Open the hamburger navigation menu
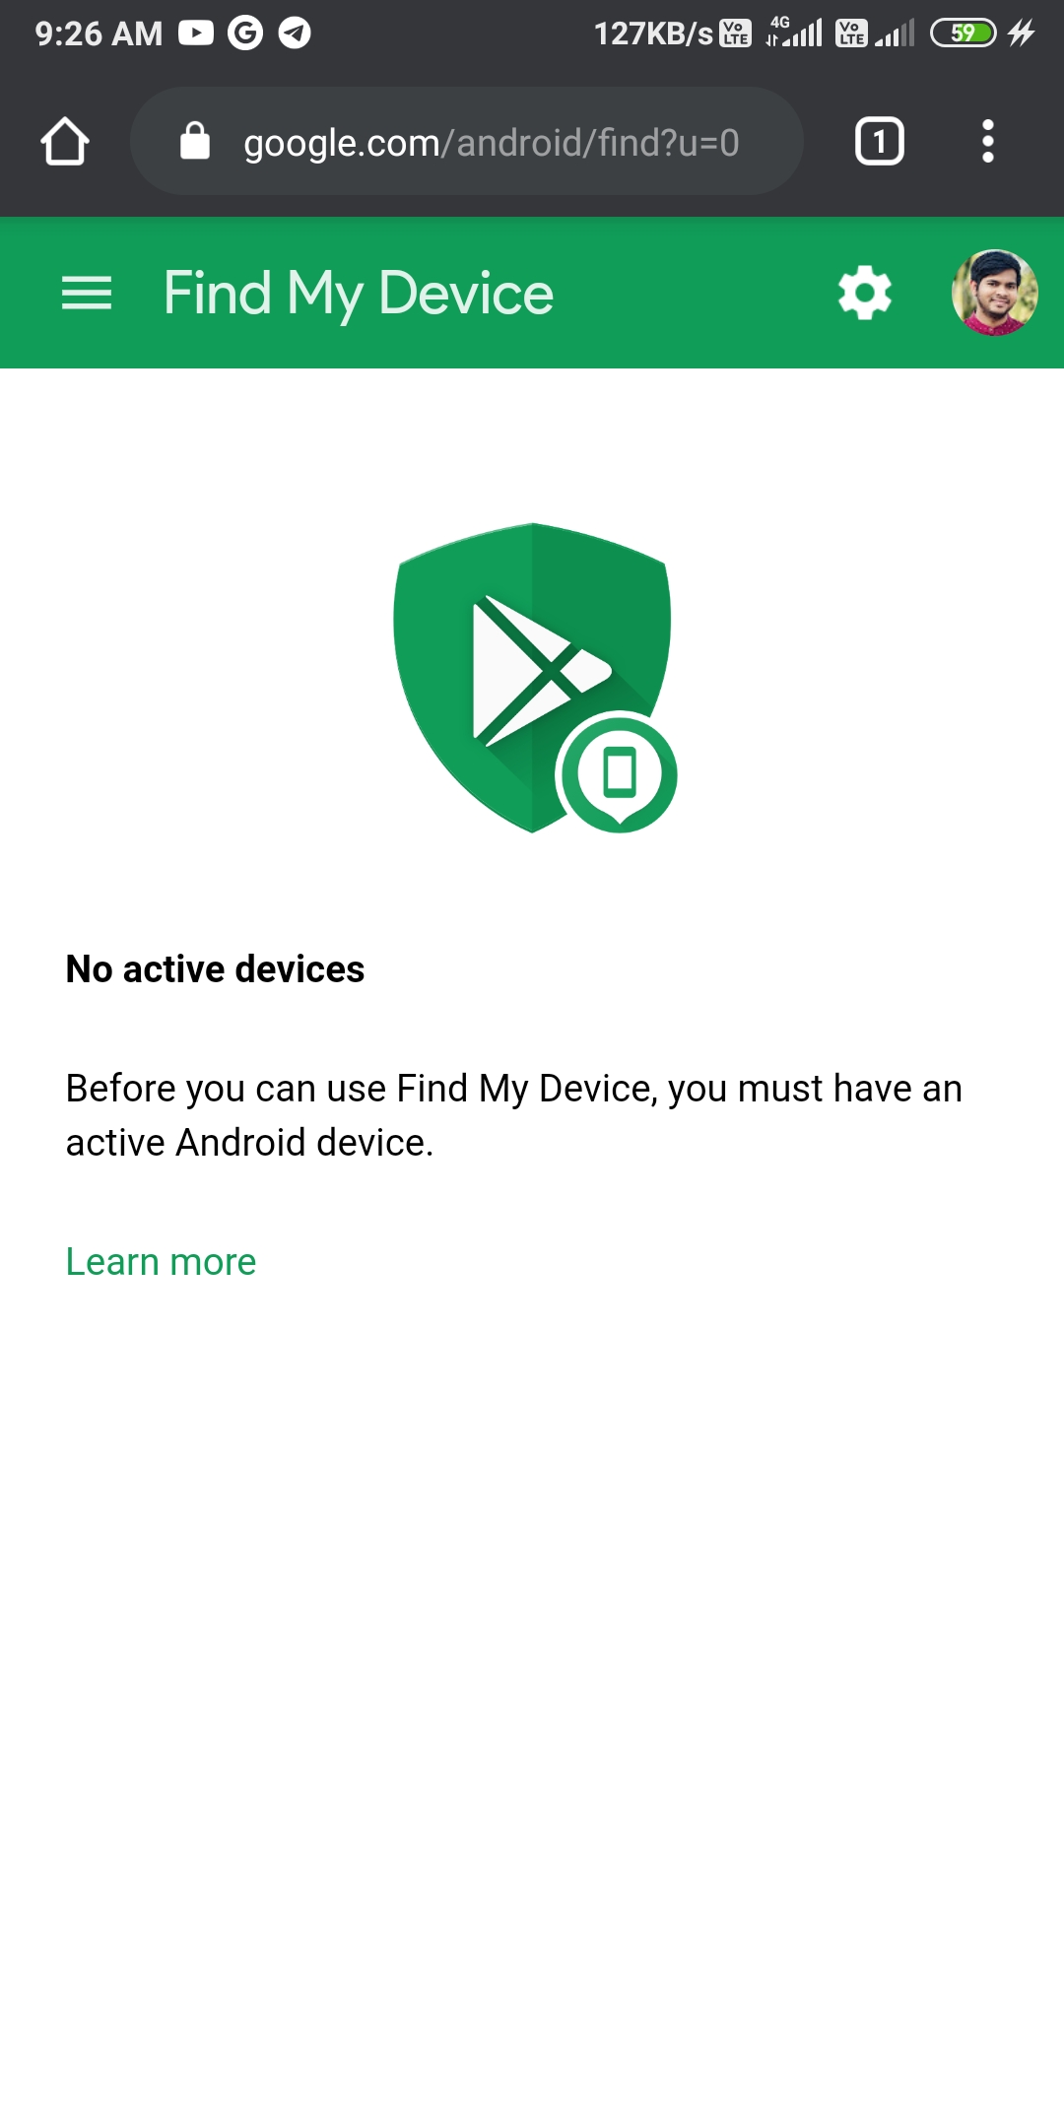Screen dimensions: 1064x2128 click(87, 294)
